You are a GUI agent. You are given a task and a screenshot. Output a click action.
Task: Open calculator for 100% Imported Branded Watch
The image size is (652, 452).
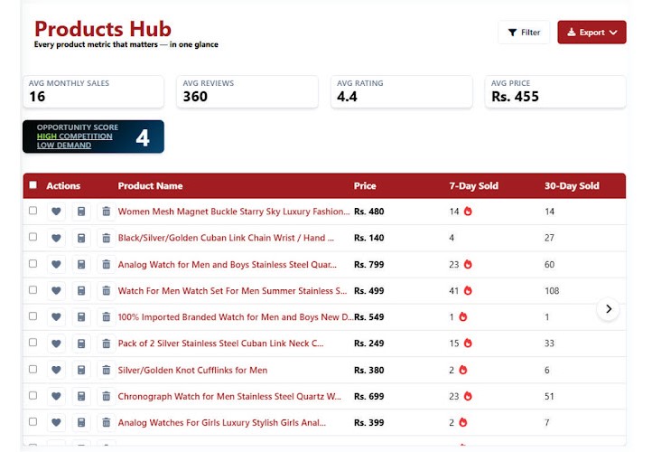81,317
